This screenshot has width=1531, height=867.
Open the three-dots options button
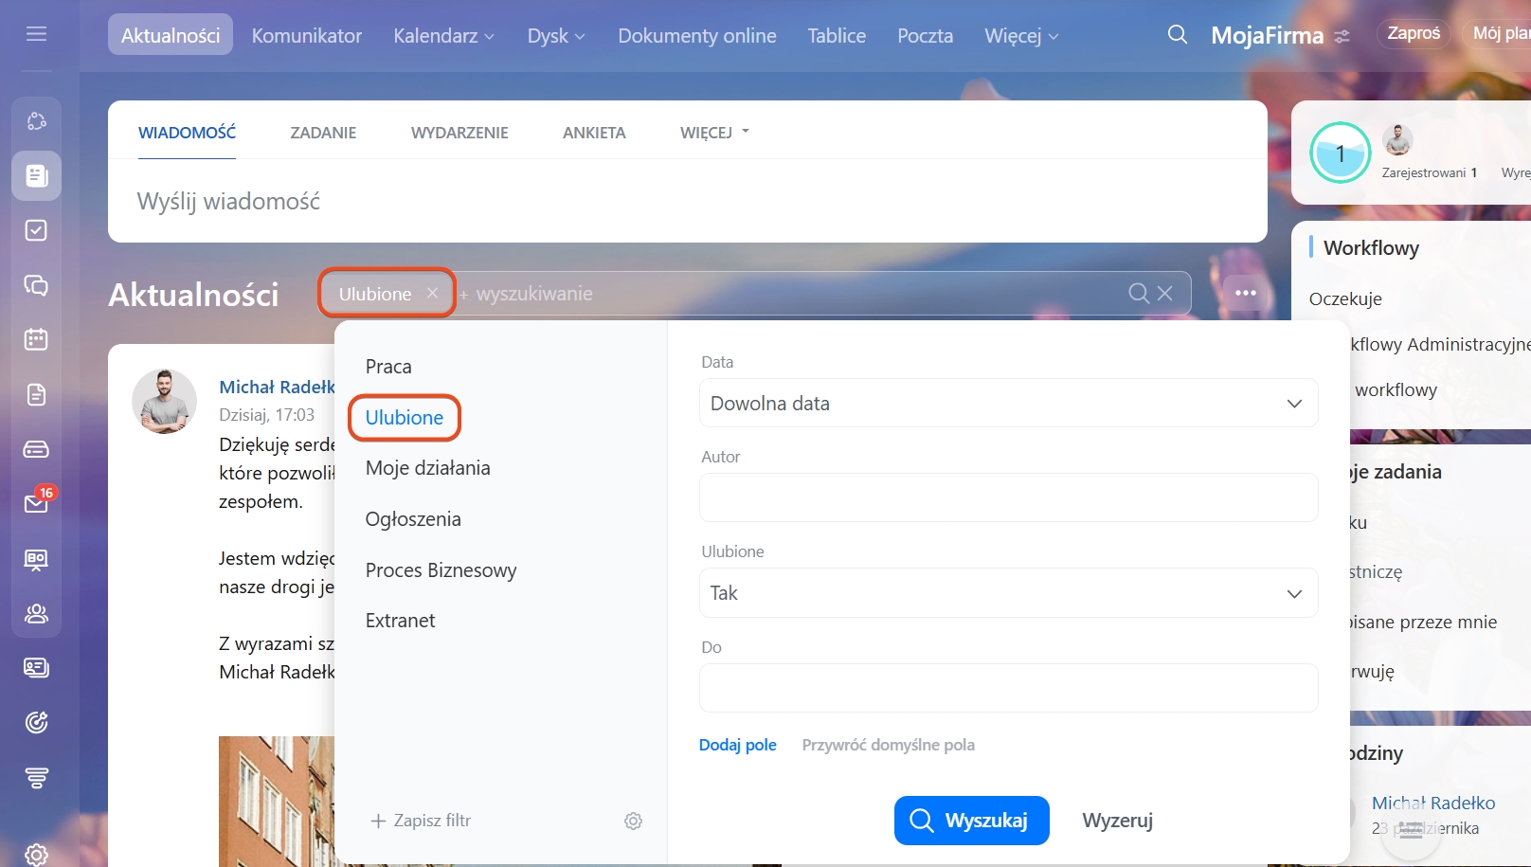[1245, 294]
